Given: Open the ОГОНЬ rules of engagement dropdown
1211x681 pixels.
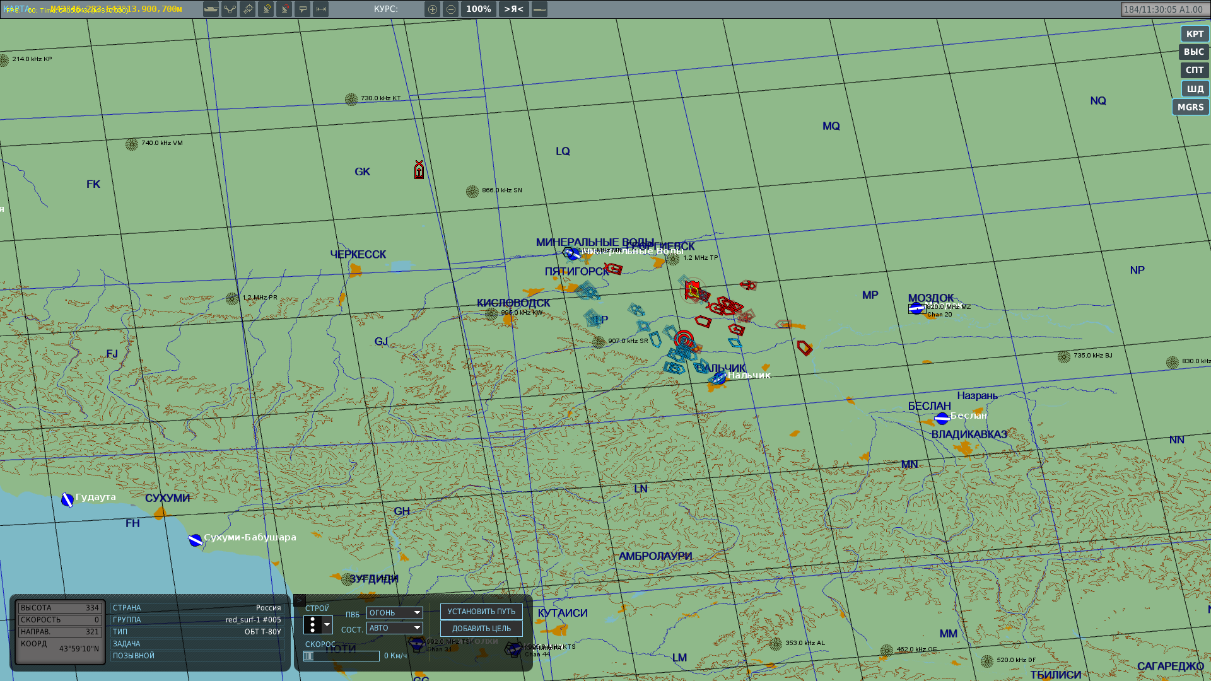Looking at the screenshot, I should 394,613.
